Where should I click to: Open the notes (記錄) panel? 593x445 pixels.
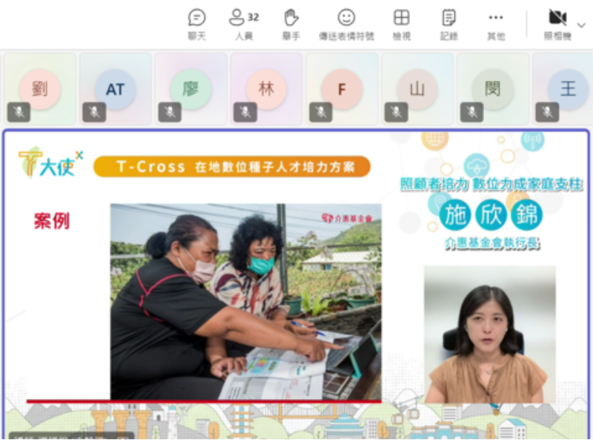(x=448, y=24)
